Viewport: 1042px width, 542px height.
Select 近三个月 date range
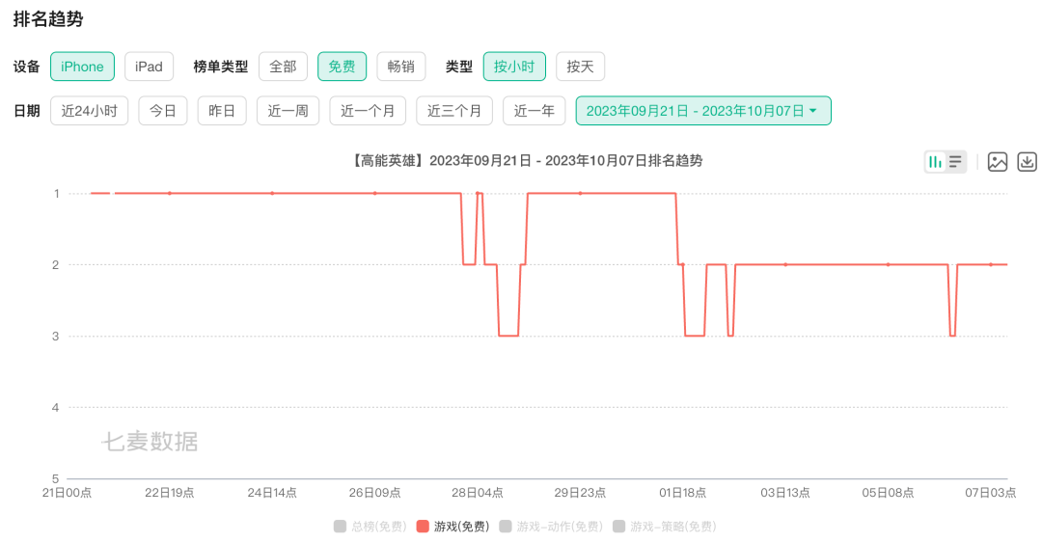454,111
